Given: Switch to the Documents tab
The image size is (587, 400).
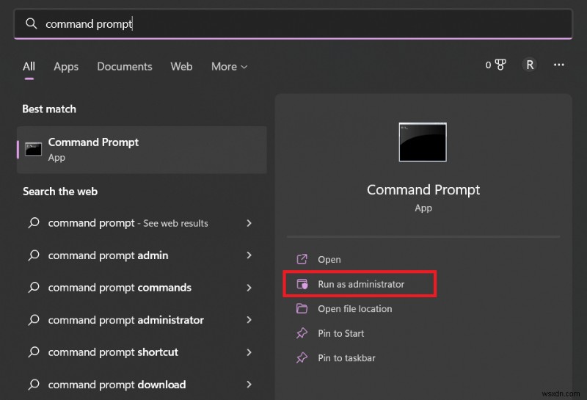Looking at the screenshot, I should coord(124,66).
